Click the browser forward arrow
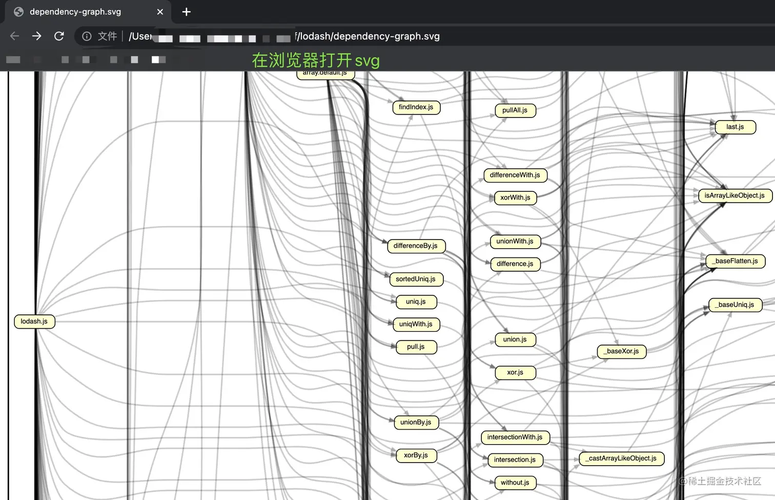 [36, 36]
